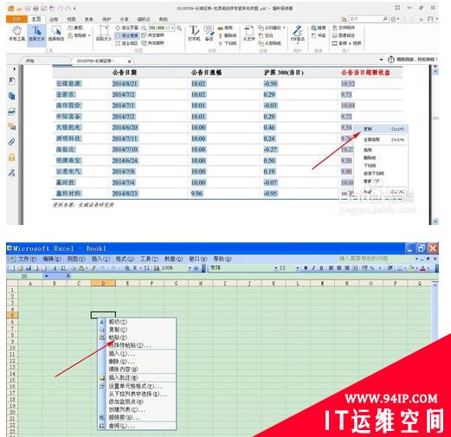Open the Excel Format menu

coord(125,259)
